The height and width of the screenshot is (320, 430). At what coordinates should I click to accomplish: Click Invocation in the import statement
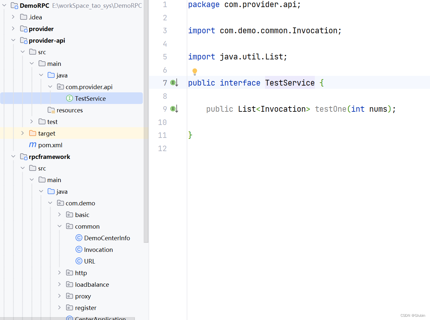tap(315, 30)
